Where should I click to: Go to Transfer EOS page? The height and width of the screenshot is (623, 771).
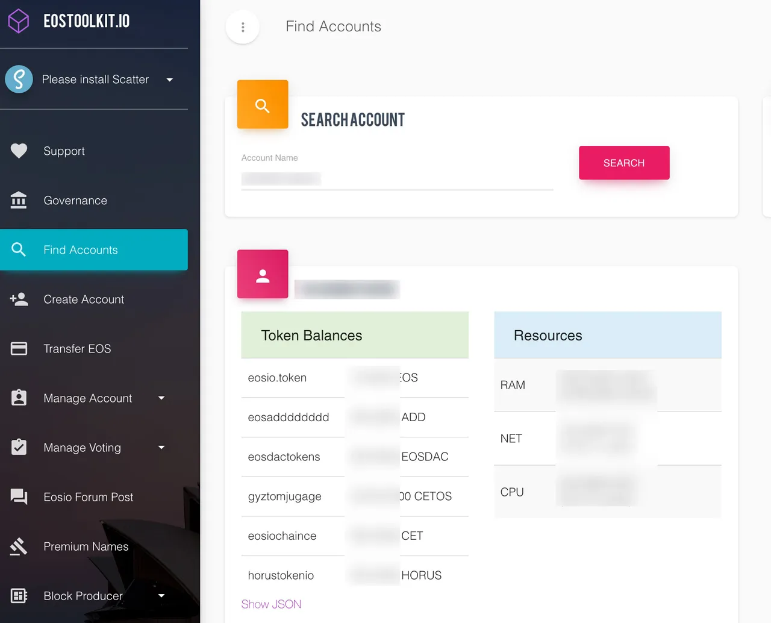point(94,348)
